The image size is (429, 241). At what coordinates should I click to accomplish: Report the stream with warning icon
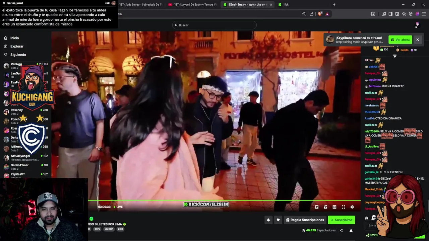pos(351,230)
